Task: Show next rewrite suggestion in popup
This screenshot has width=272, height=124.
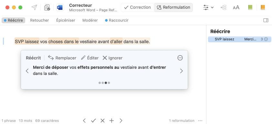Action: 182,71
